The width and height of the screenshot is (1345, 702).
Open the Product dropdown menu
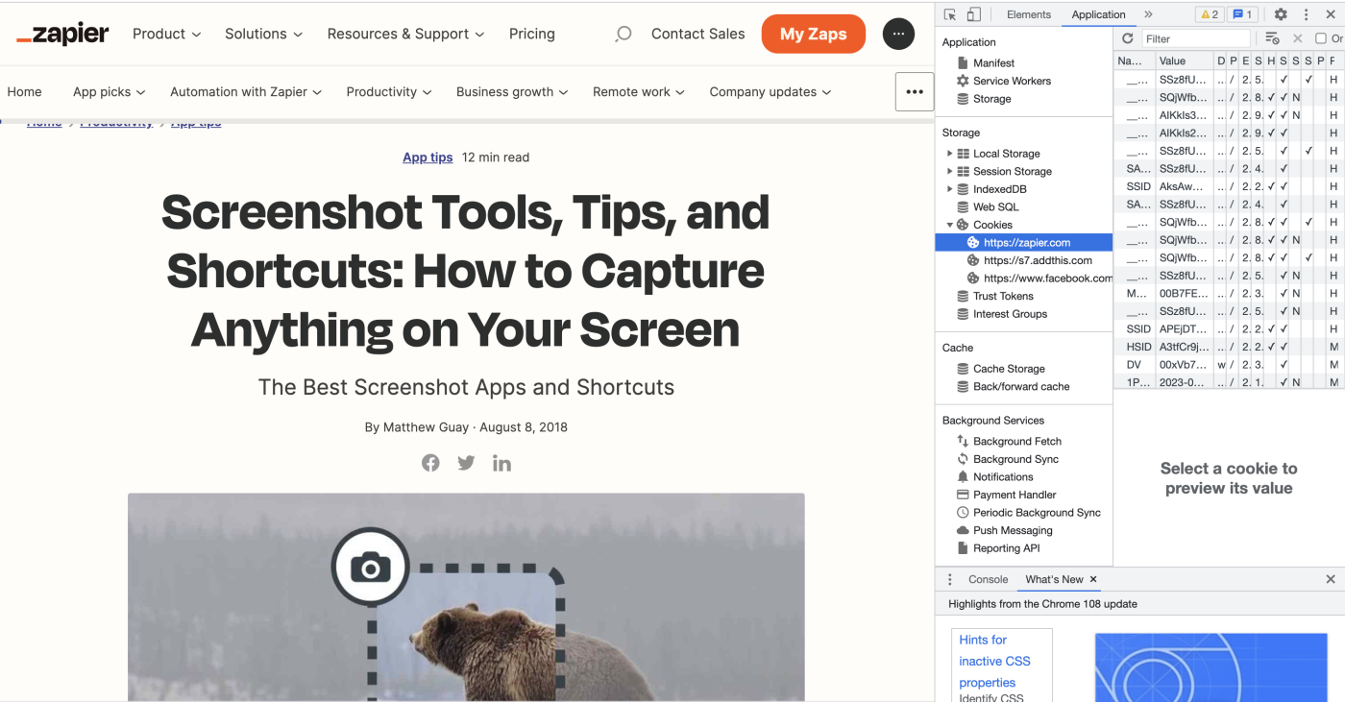click(166, 34)
